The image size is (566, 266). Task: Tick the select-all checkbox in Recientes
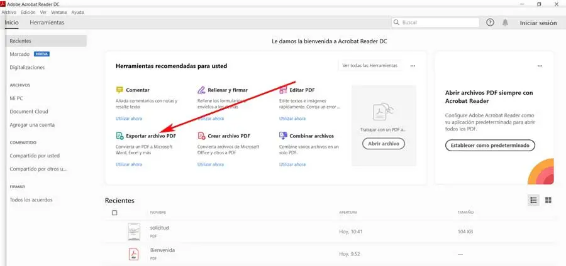[x=114, y=213]
